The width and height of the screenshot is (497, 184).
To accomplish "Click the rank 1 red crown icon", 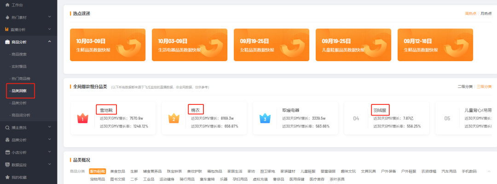I will coord(83,118).
